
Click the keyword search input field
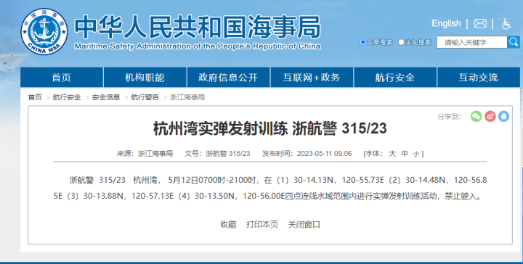pos(472,42)
